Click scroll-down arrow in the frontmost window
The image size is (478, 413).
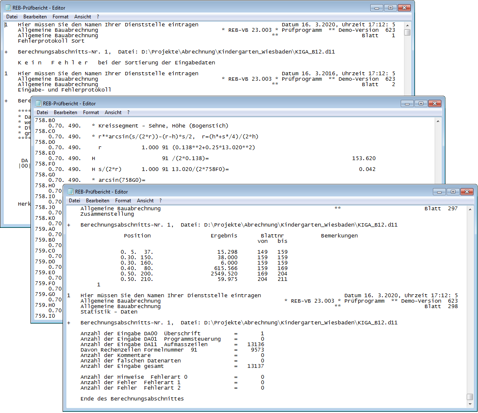coord(470,404)
